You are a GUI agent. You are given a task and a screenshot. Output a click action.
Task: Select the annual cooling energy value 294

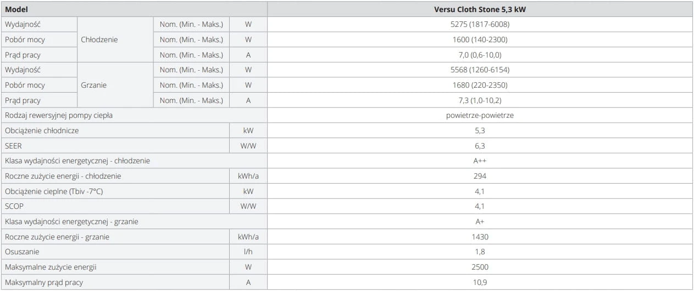(480, 176)
